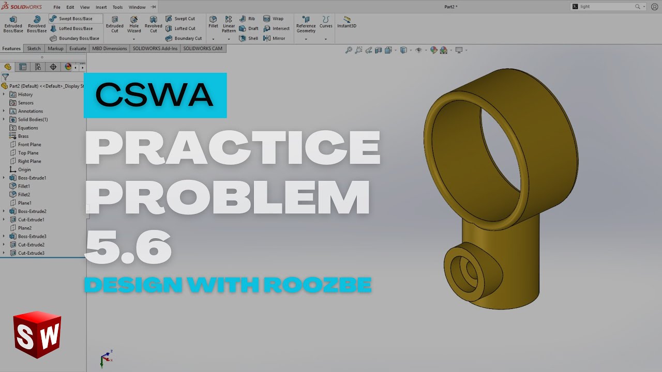Open the Linear Pattern tool
The width and height of the screenshot is (662, 372).
tap(229, 24)
